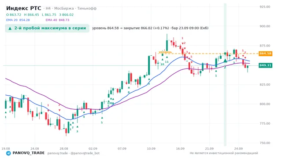Click the 925.00 price axis label
The height and width of the screenshot is (158, 282).
pos(265,7)
